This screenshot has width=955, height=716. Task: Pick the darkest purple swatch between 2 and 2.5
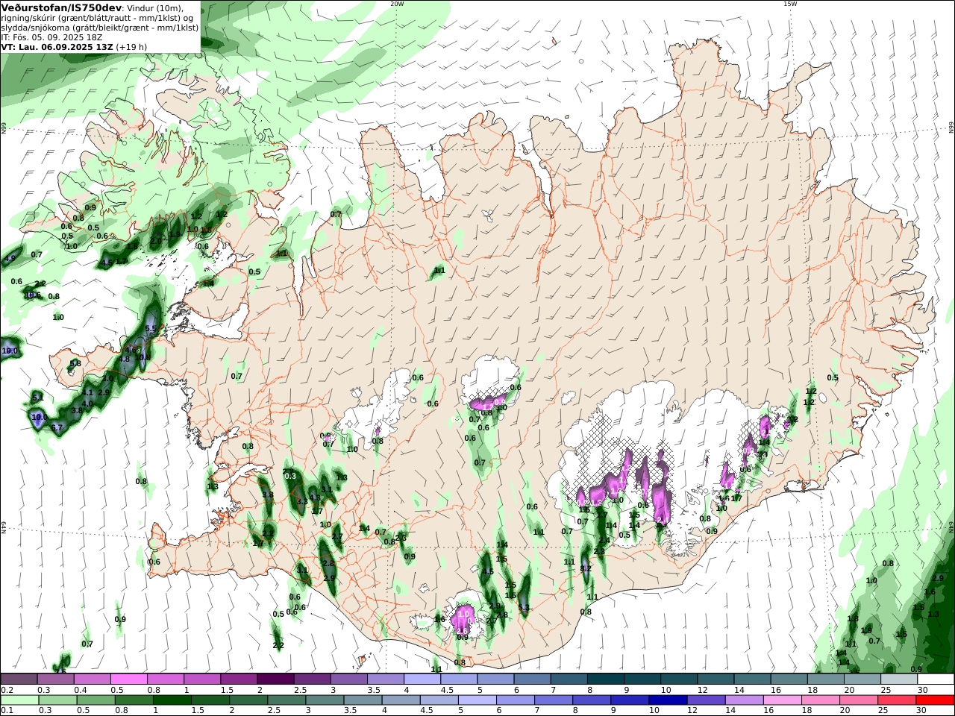(275, 679)
